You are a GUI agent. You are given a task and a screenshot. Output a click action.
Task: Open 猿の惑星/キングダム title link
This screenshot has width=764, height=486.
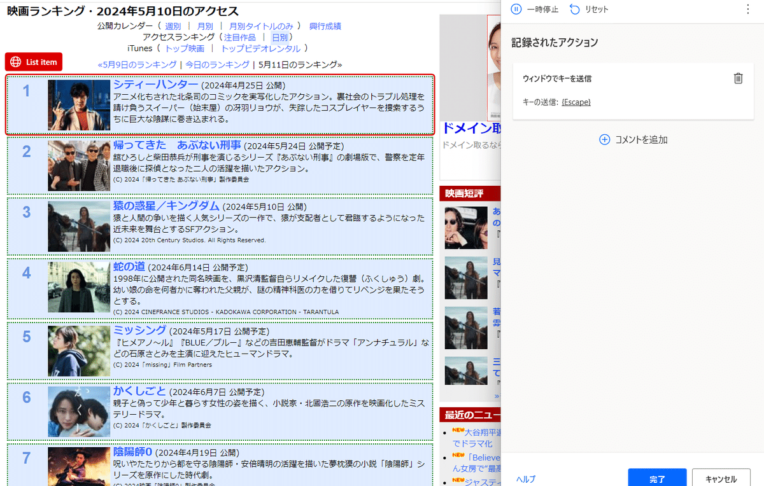[x=166, y=206]
